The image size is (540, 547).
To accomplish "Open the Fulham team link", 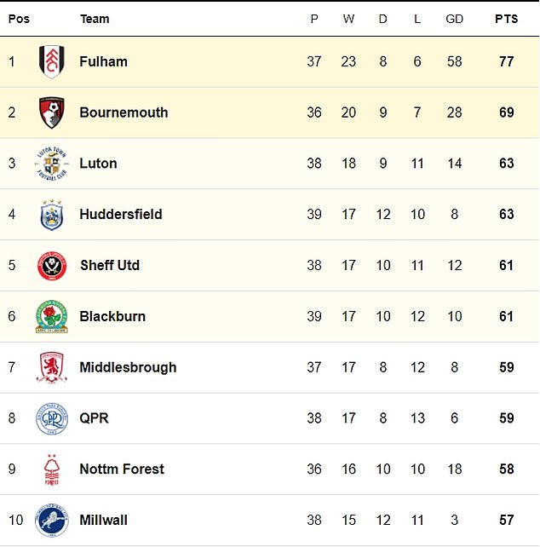I will tap(104, 61).
